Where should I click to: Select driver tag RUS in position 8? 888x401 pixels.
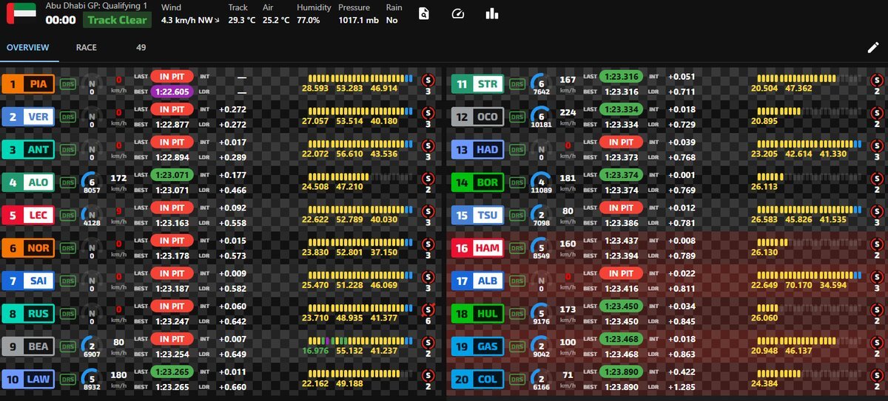click(27, 315)
